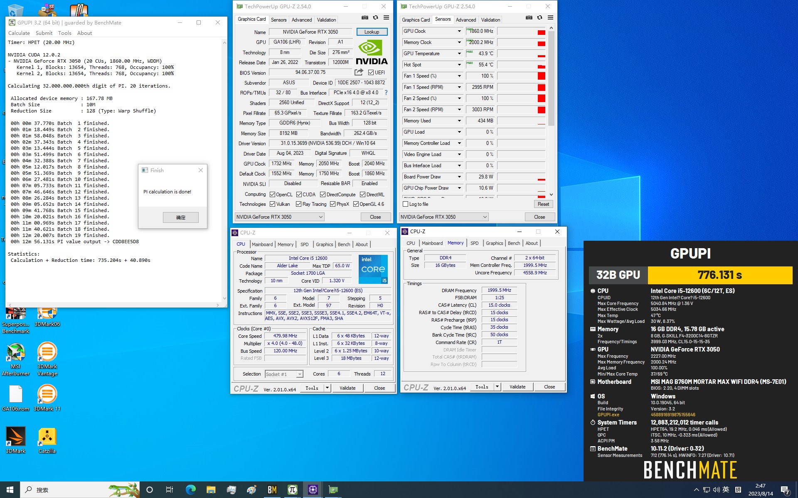Image resolution: width=798 pixels, height=498 pixels.
Task: Click BIOS export share icon in GPU-Z
Action: [x=359, y=72]
